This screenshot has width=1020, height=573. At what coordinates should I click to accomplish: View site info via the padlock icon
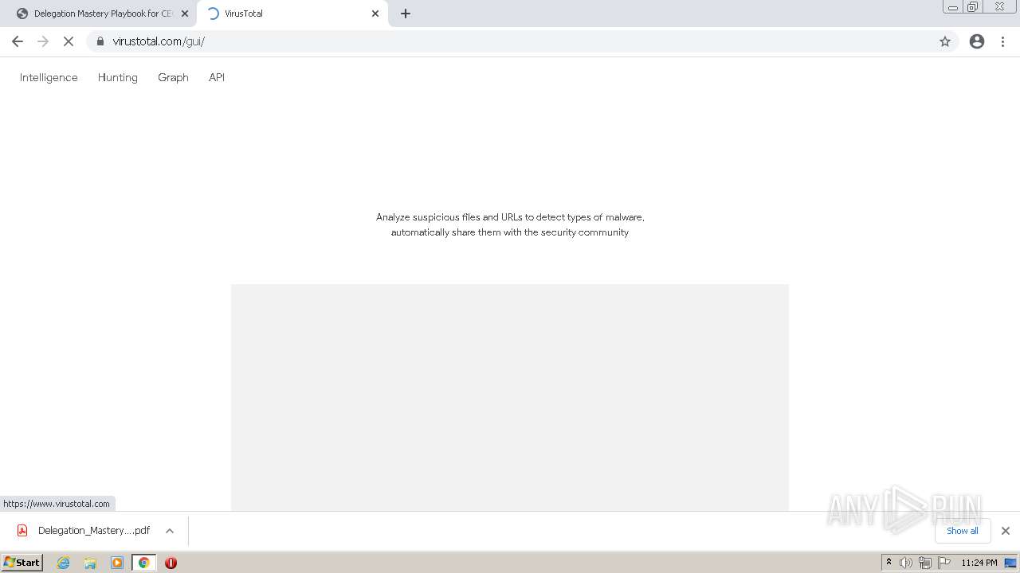[100, 41]
